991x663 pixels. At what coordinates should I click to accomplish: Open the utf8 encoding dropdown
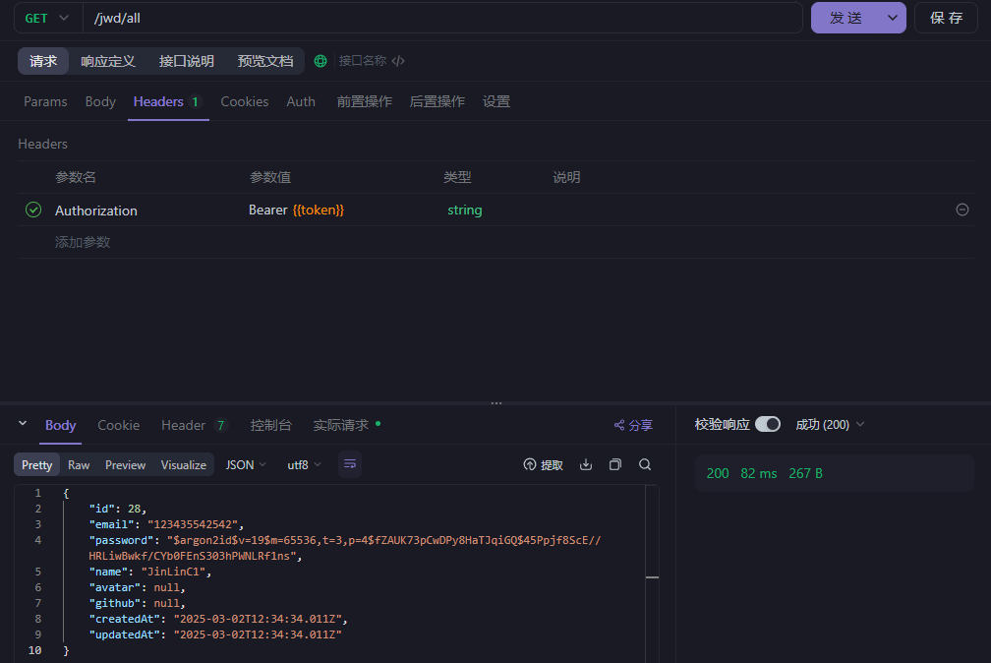pos(304,465)
